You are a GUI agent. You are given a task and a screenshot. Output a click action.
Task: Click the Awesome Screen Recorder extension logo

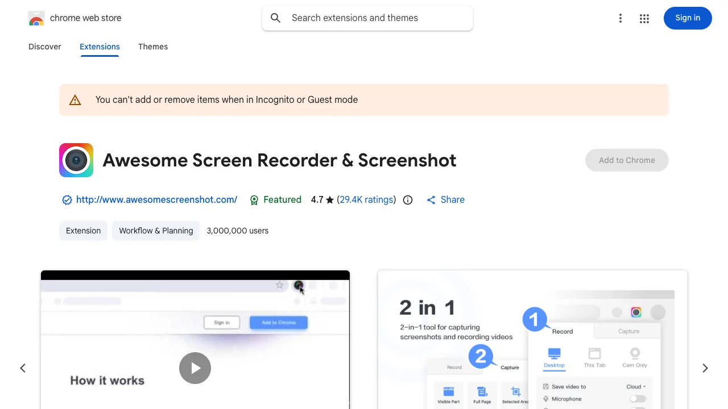76,160
